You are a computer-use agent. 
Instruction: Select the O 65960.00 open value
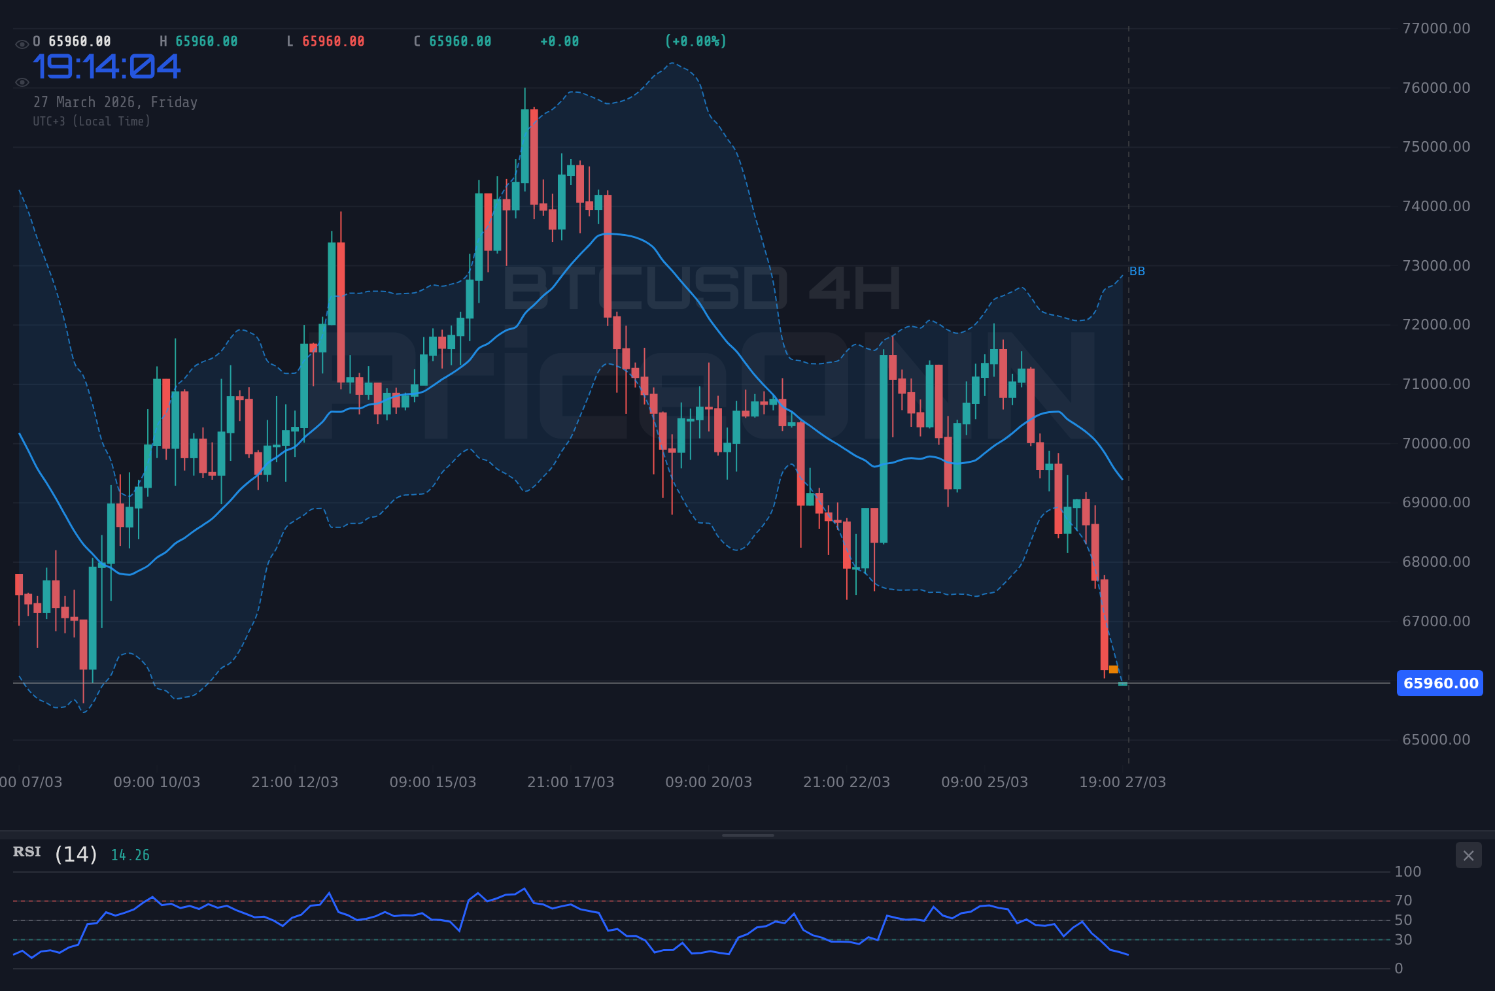coord(72,41)
